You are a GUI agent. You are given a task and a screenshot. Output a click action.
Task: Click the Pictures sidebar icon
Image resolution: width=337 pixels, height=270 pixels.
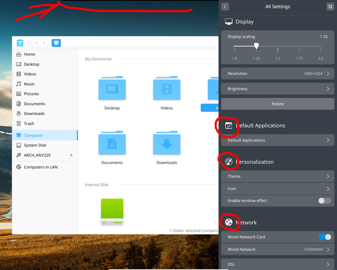[x=19, y=94]
